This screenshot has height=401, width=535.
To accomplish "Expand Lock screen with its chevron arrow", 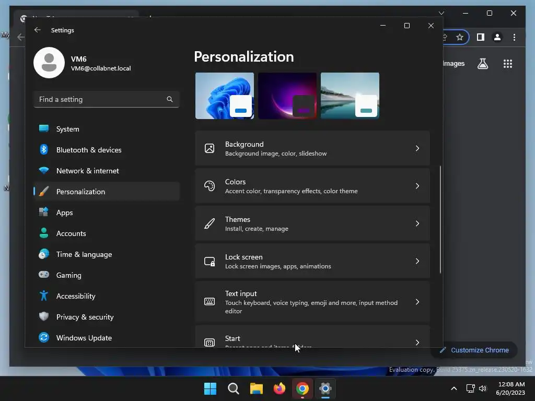I will (417, 261).
